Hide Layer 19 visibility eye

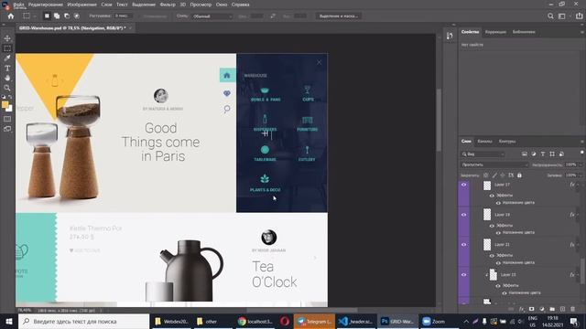[464, 215]
